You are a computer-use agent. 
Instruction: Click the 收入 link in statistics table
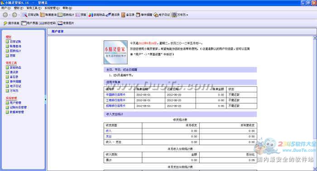pos(109,131)
